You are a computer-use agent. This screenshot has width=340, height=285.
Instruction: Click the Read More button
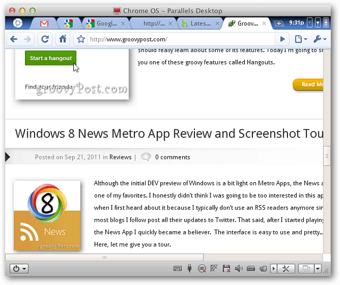(308, 84)
